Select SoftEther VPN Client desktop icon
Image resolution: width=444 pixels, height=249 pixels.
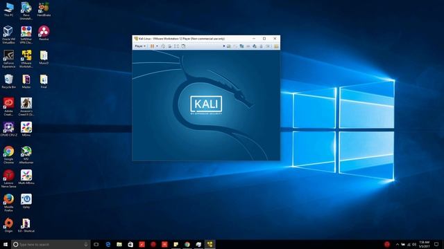26,35
